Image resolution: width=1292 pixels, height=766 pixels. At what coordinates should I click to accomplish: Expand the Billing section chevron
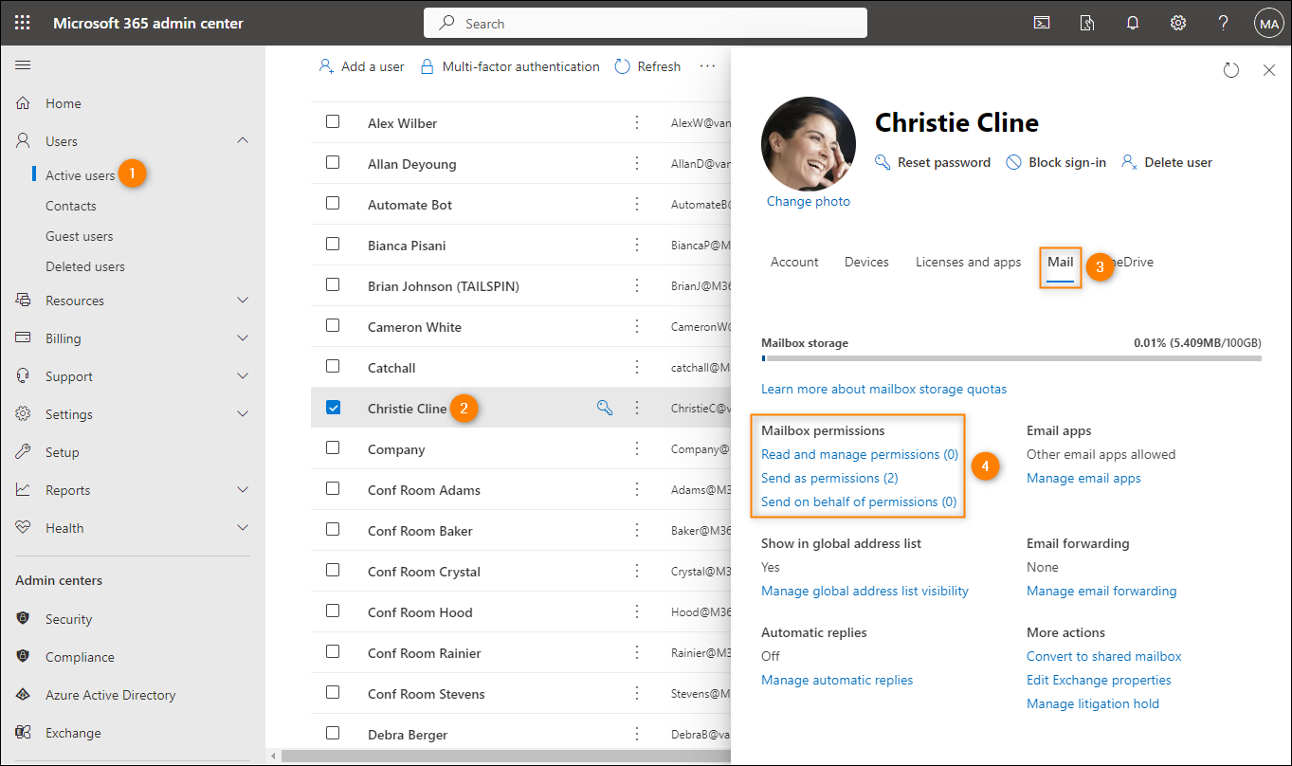[243, 338]
